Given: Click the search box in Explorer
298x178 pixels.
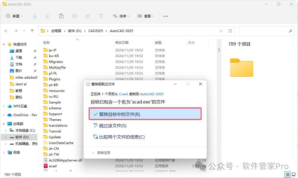Looking at the screenshot, I should click(267, 31).
